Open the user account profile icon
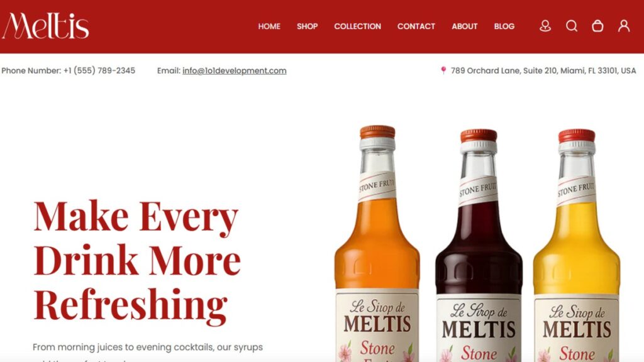Image resolution: width=644 pixels, height=362 pixels. coord(624,26)
